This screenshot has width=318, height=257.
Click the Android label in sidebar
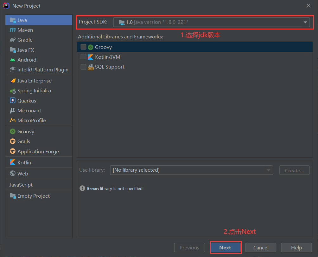[27, 60]
